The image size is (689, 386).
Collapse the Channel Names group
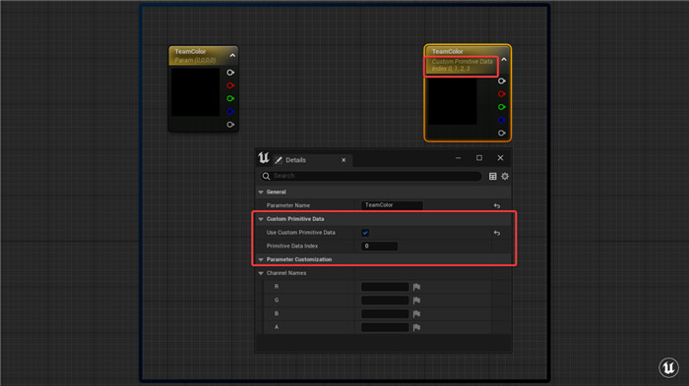point(261,273)
